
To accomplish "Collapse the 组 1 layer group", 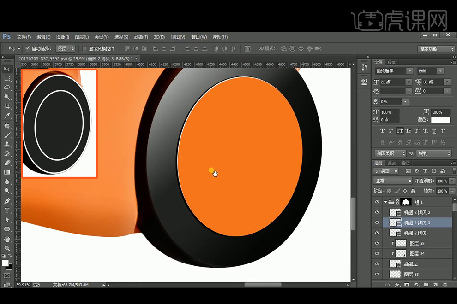I will click(385, 202).
